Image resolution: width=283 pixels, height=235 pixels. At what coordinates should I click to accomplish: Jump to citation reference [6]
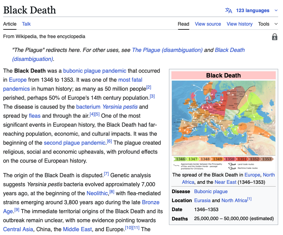(x=110, y=141)
